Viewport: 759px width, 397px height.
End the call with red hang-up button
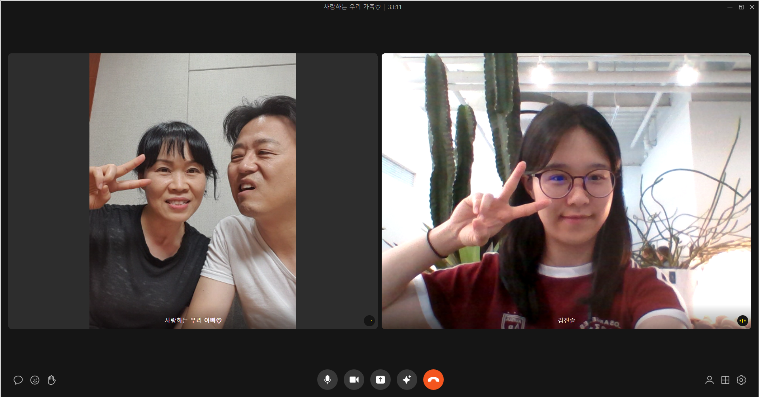coord(433,380)
